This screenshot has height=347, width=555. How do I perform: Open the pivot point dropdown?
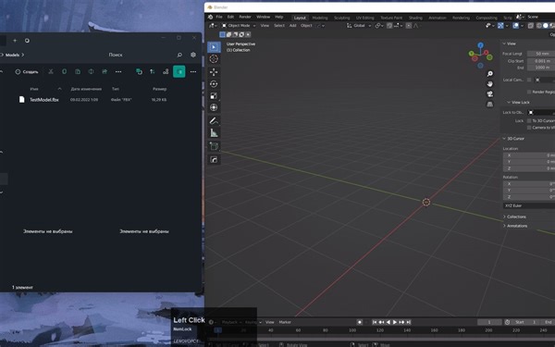(x=379, y=26)
